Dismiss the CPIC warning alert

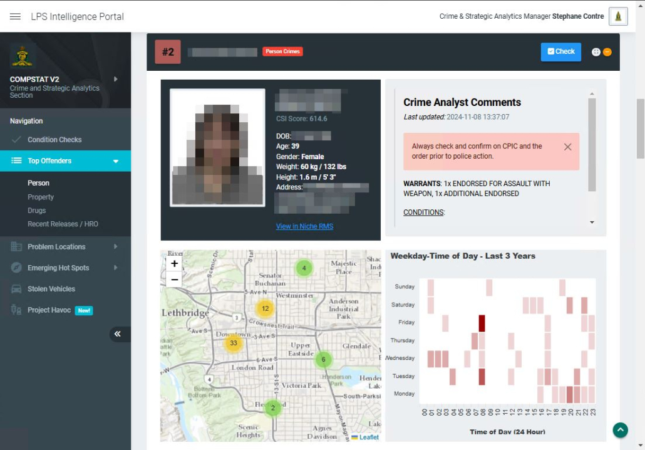click(x=567, y=147)
